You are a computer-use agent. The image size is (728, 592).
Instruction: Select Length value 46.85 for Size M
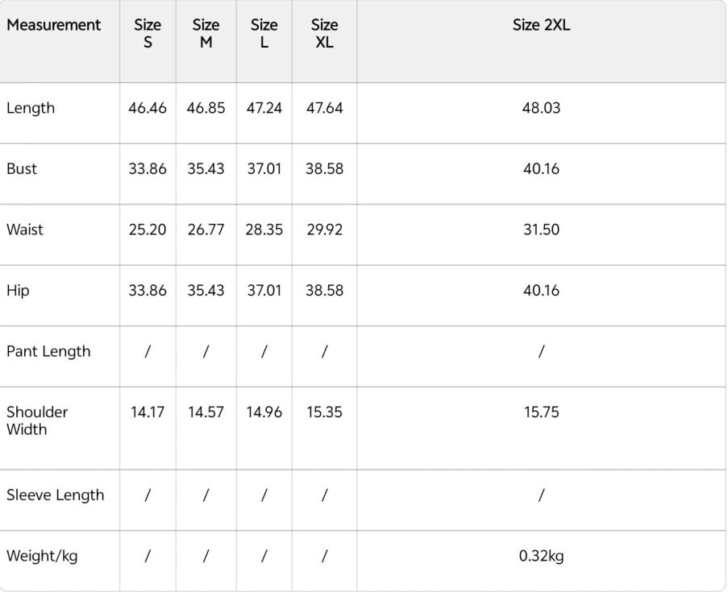206,108
